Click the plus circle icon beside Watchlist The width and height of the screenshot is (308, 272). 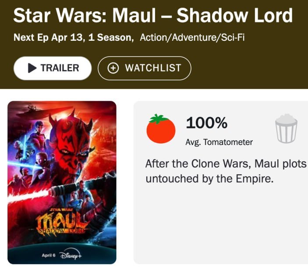tap(113, 68)
